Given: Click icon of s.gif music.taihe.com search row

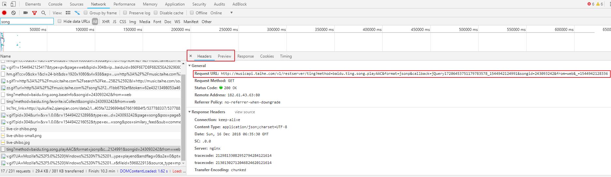Looking at the screenshot, I should pyautogui.click(x=3, y=81).
